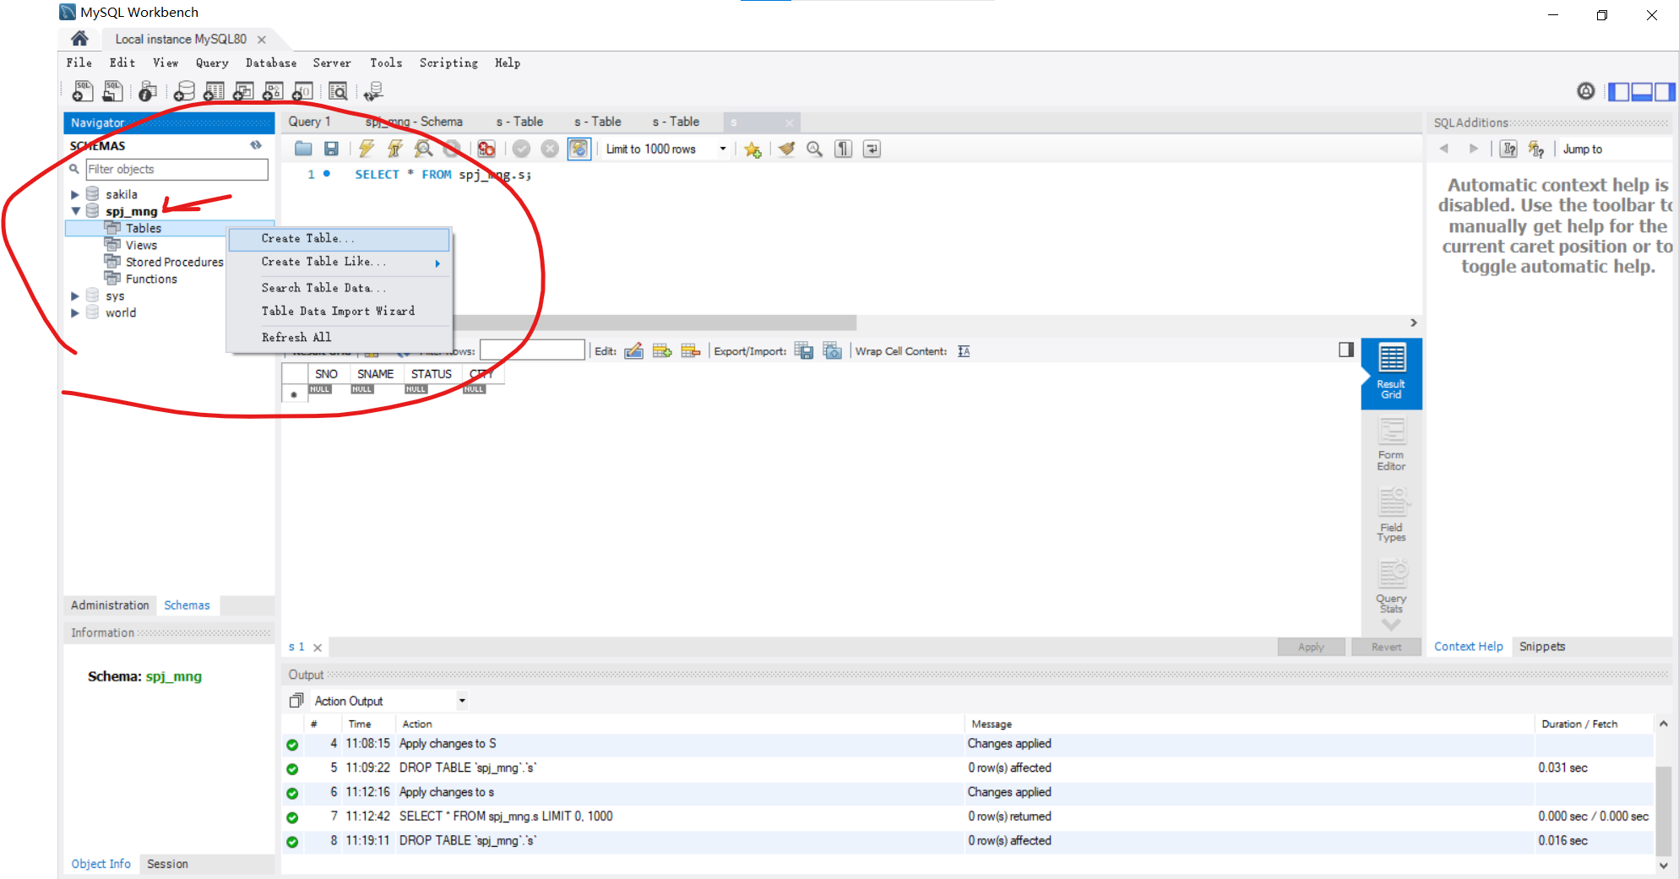The height and width of the screenshot is (879, 1679).
Task: Open the Limit to 1000 rows dropdown
Action: 723,149
